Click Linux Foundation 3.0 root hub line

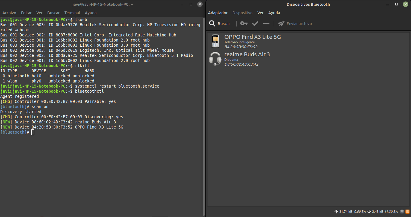point(75,45)
